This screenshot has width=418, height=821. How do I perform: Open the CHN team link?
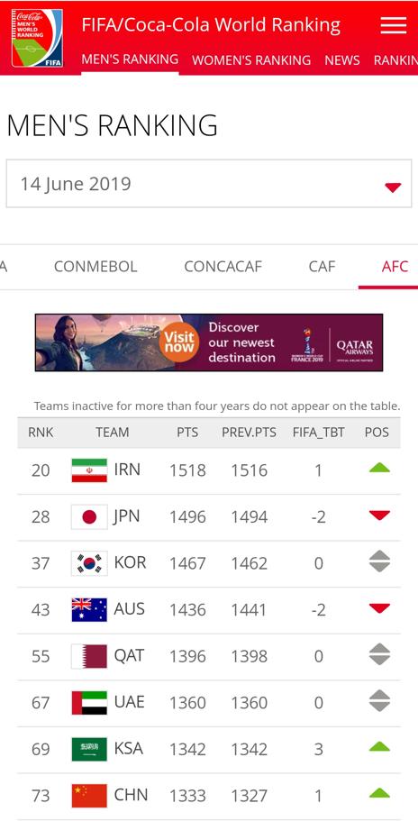pos(131,795)
